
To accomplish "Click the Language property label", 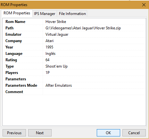I will [14, 54].
